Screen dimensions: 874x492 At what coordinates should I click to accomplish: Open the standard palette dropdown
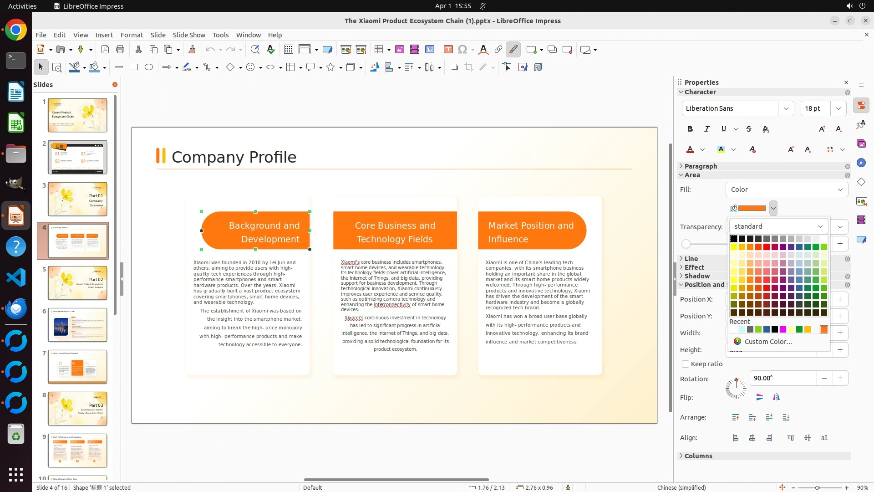pyautogui.click(x=778, y=226)
